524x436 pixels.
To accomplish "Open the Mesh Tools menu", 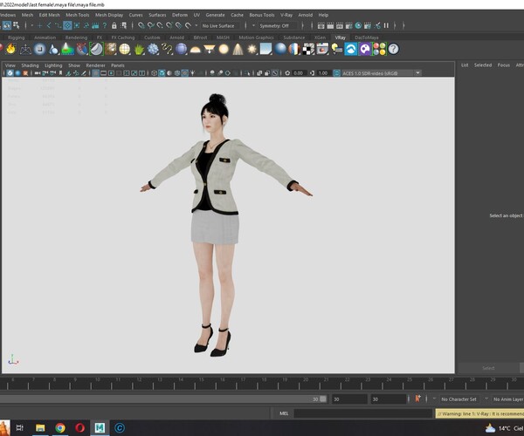I will [x=78, y=15].
